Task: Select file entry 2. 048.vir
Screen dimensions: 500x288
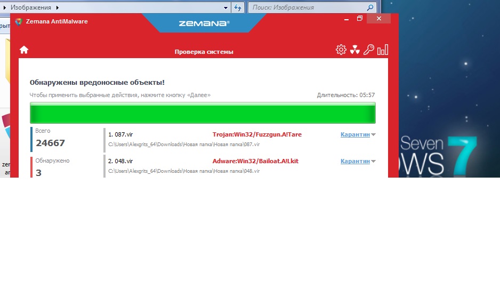Action: (120, 161)
